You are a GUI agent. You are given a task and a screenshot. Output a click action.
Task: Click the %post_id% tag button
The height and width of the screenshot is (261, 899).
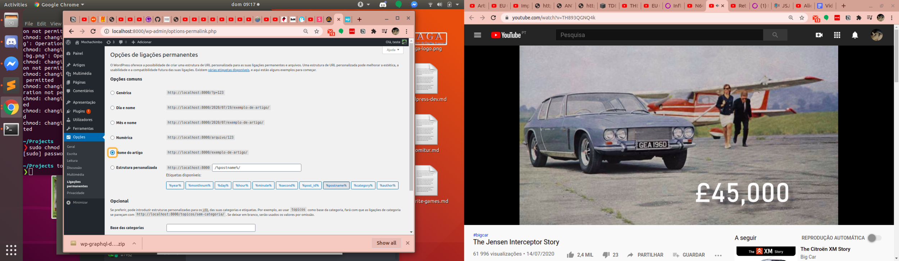pos(310,186)
